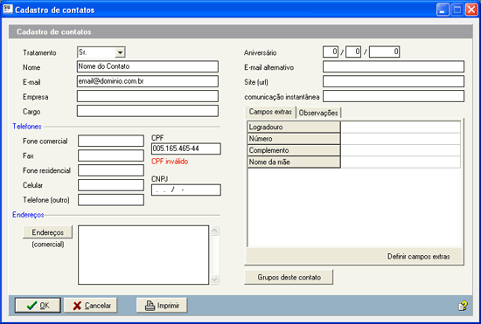481x324 pixels.
Task: Click the Número value cell
Action: tap(401, 138)
